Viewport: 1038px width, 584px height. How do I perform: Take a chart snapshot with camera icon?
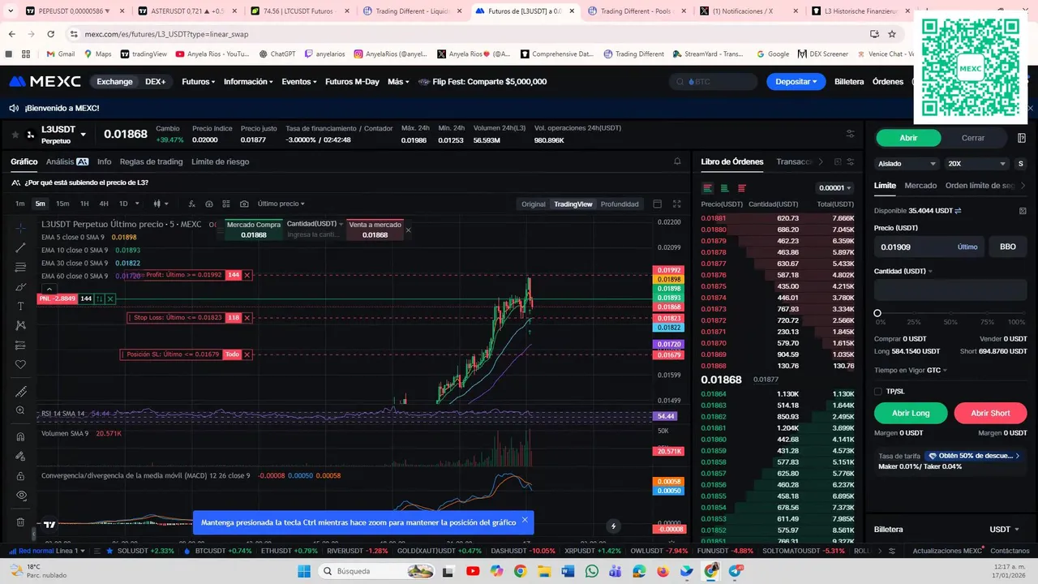[244, 204]
